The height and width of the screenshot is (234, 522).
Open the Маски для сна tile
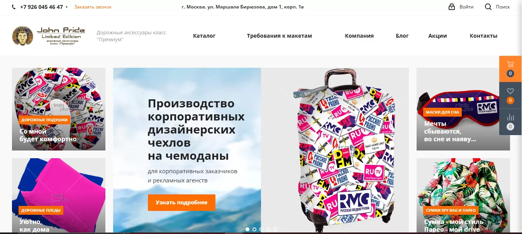click(463, 109)
